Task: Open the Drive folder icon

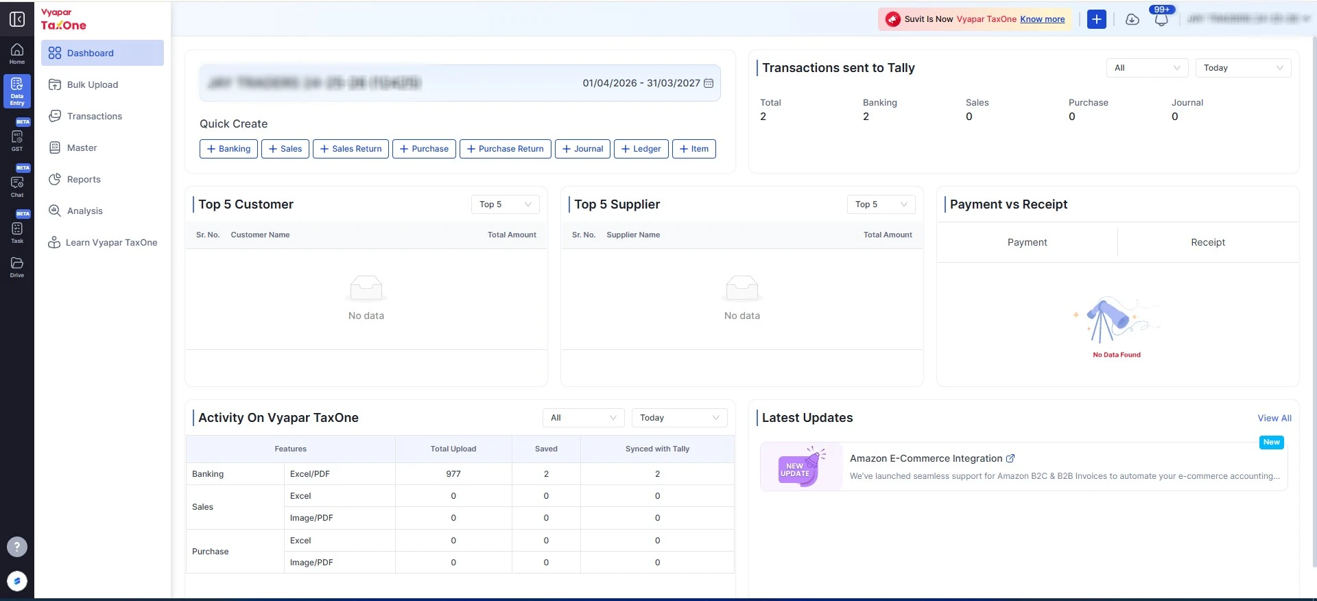Action: (17, 267)
